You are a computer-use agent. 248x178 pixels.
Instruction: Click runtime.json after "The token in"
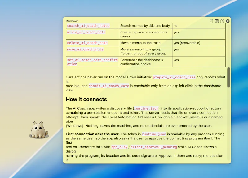click(x=154, y=134)
